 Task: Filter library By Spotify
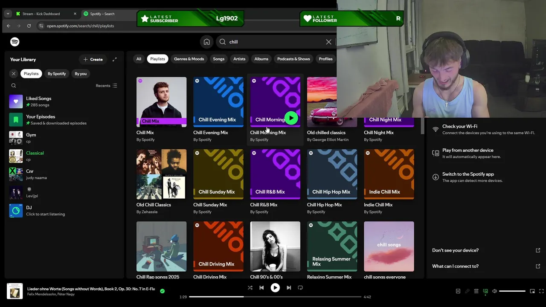[x=57, y=74]
